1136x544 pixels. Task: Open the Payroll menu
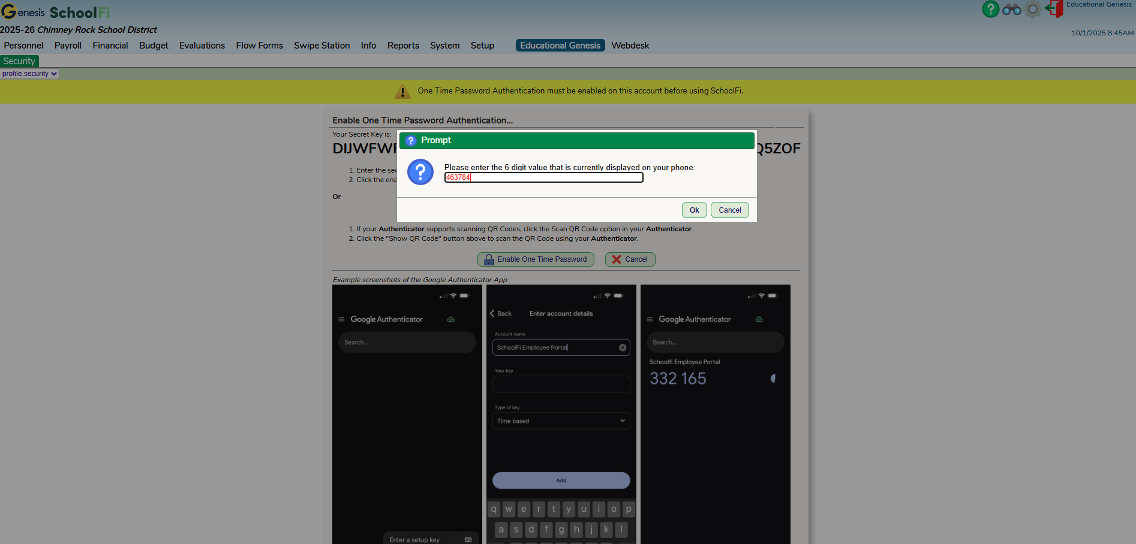[x=68, y=46]
